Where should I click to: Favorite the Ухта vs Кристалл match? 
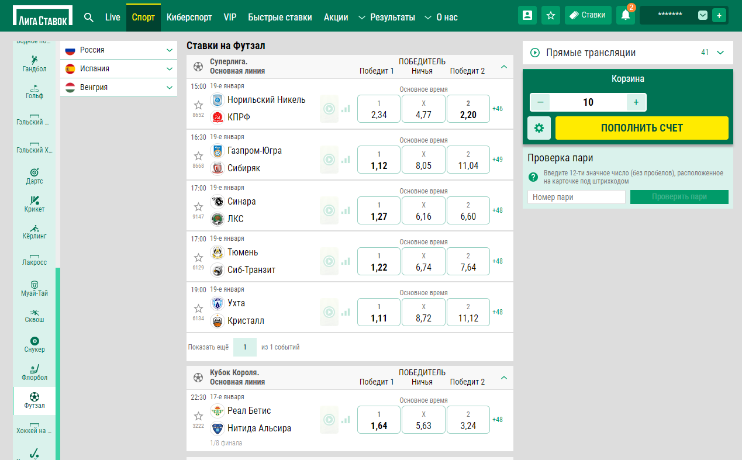click(x=198, y=309)
